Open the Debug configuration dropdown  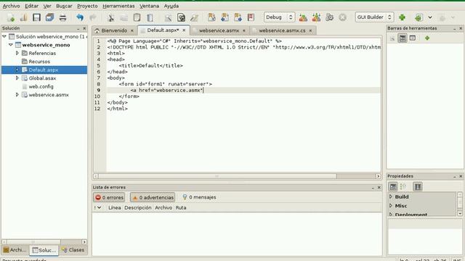pos(279,17)
